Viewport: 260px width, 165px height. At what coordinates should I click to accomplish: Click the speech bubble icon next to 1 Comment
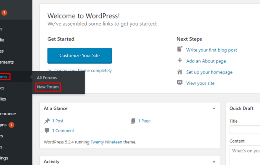coord(47,130)
